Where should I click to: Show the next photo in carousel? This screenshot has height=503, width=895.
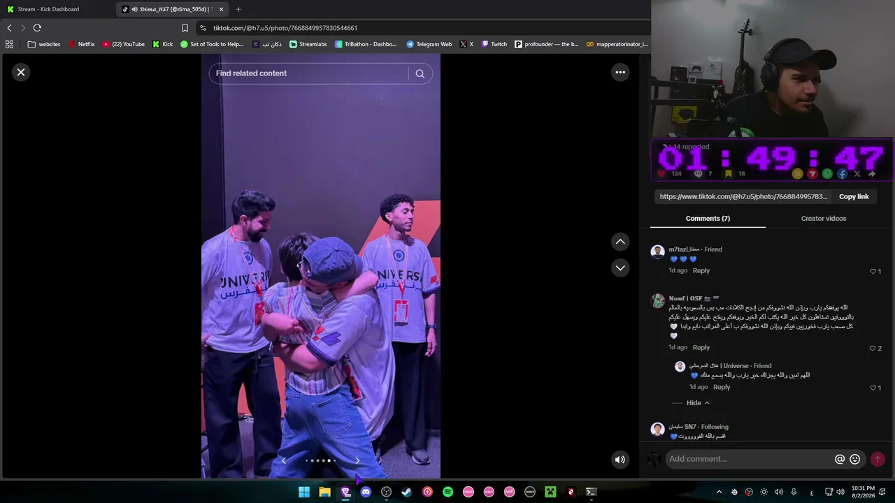click(x=357, y=460)
